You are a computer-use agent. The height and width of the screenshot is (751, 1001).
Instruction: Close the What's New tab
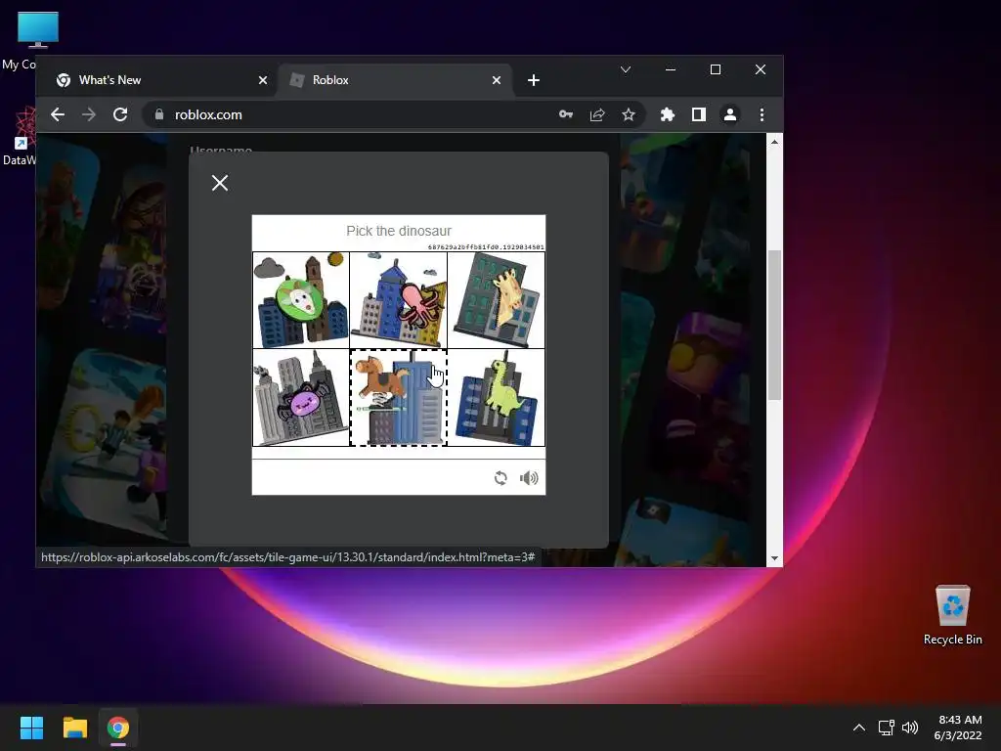coord(262,80)
